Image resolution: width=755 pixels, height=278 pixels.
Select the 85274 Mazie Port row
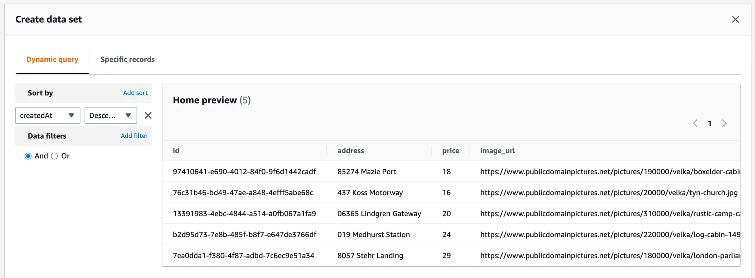click(451, 172)
